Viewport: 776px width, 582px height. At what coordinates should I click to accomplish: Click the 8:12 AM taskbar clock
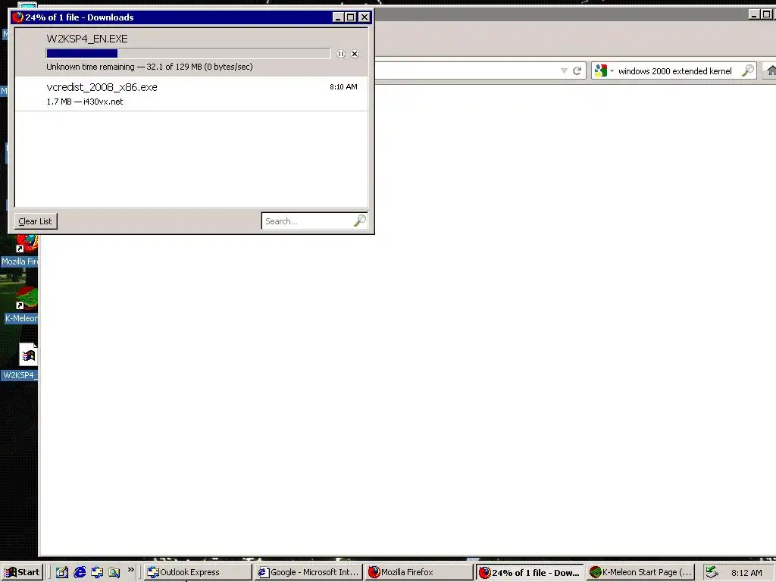tap(746, 573)
